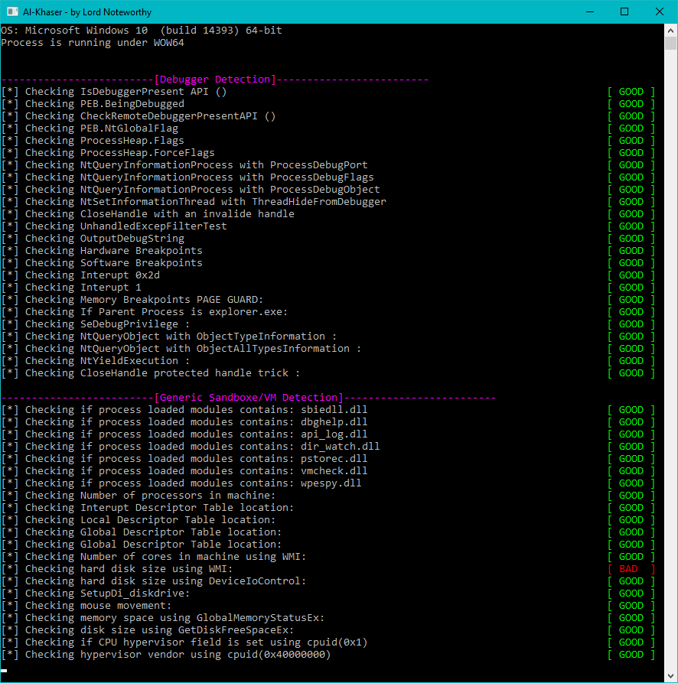Click 'memory space using GlobalMemoryStatusEx' line

point(163,617)
